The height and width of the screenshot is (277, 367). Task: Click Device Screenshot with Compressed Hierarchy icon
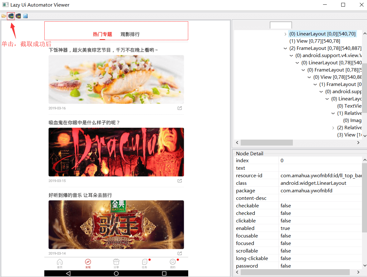tap(18, 16)
